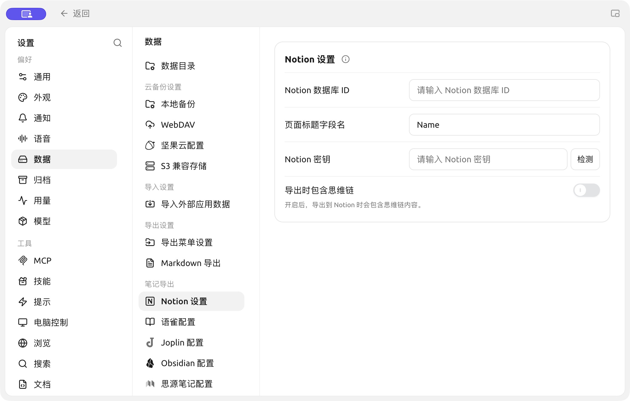
Task: Open 本地备份 local backup
Action: click(191, 104)
